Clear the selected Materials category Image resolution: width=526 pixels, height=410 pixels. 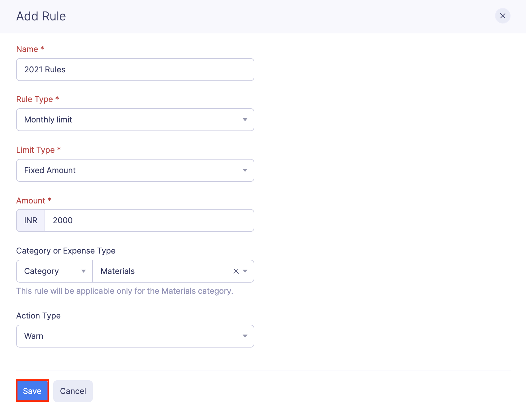(x=236, y=271)
